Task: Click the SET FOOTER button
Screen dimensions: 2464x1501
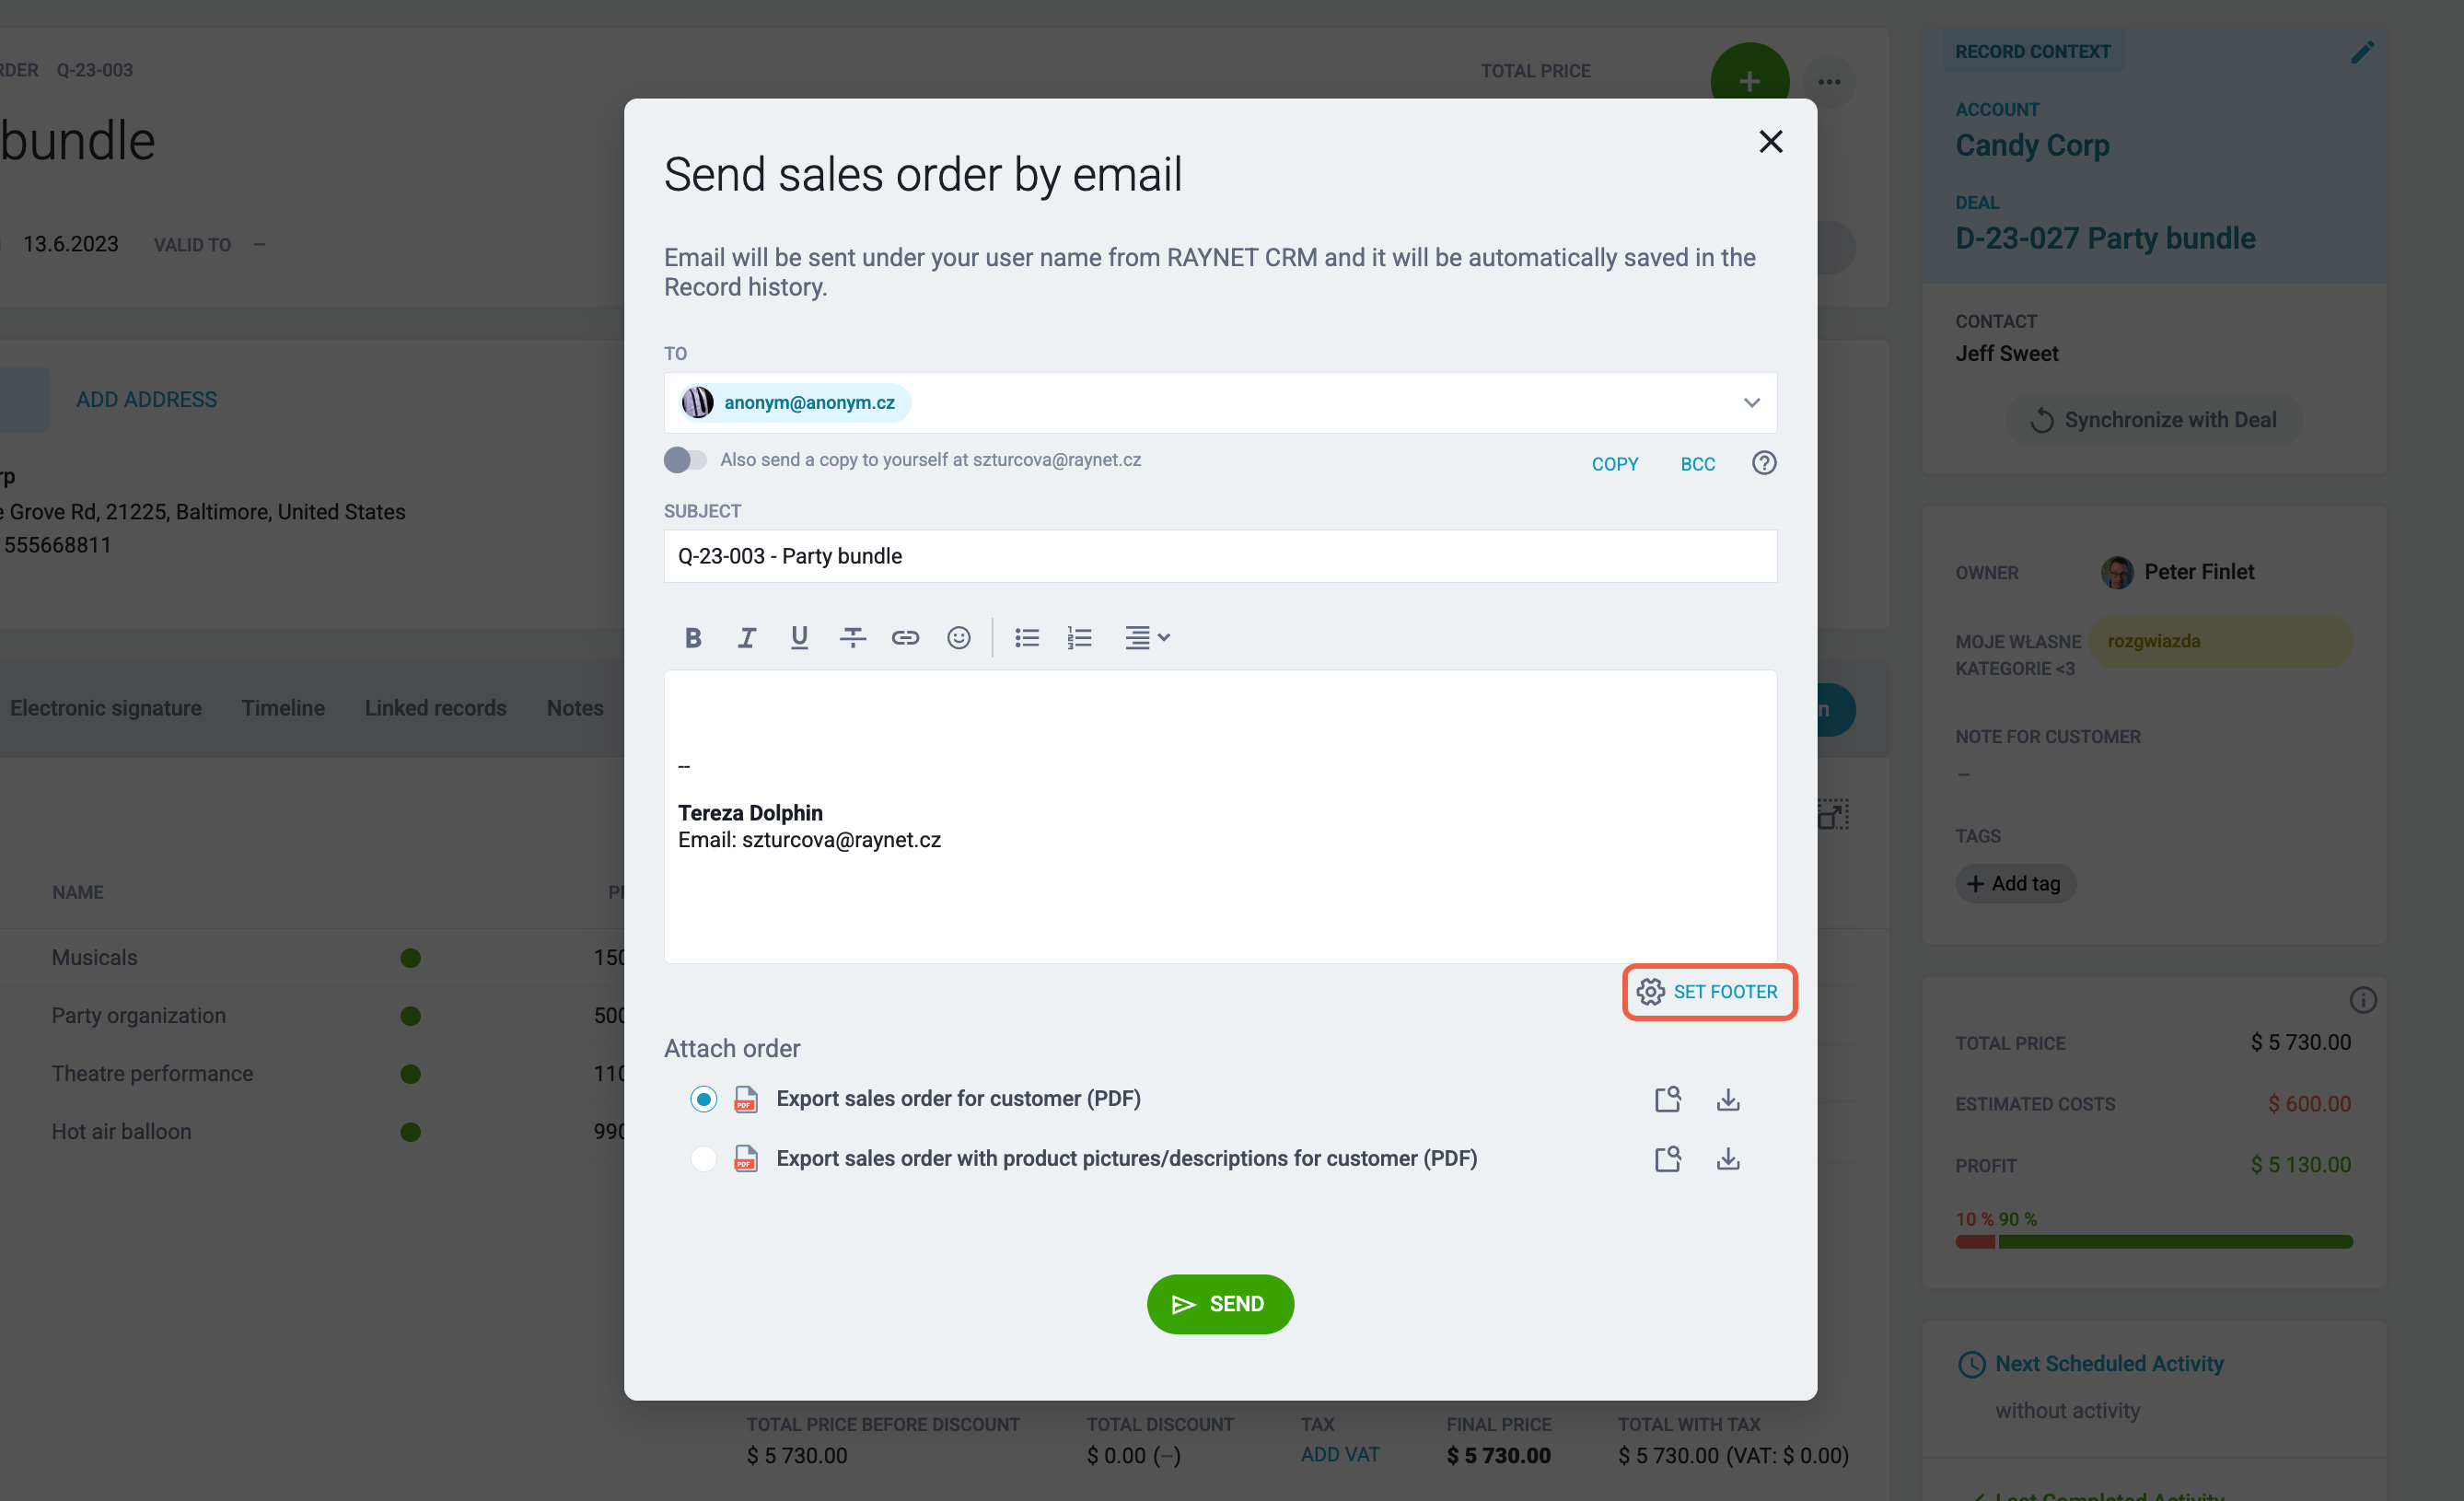Action: click(x=1709, y=991)
